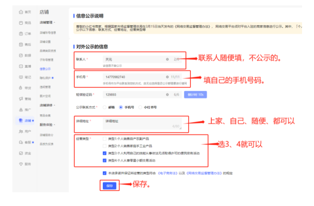314x206 pixels.
Task: Check 类型1 个人销售自产农副产品 checkbox
Action: 104,138
